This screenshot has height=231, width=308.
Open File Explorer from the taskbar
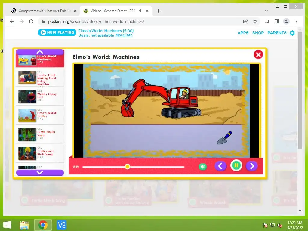[24, 225]
